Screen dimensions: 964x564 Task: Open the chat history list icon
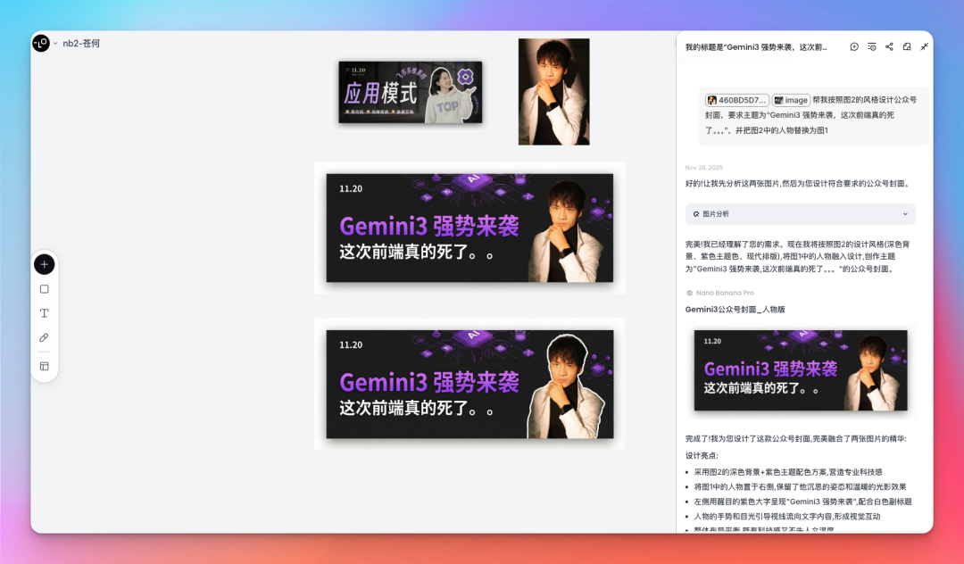872,46
